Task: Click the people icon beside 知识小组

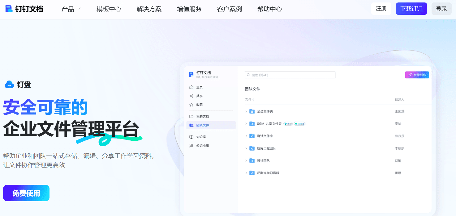Action: coord(191,146)
